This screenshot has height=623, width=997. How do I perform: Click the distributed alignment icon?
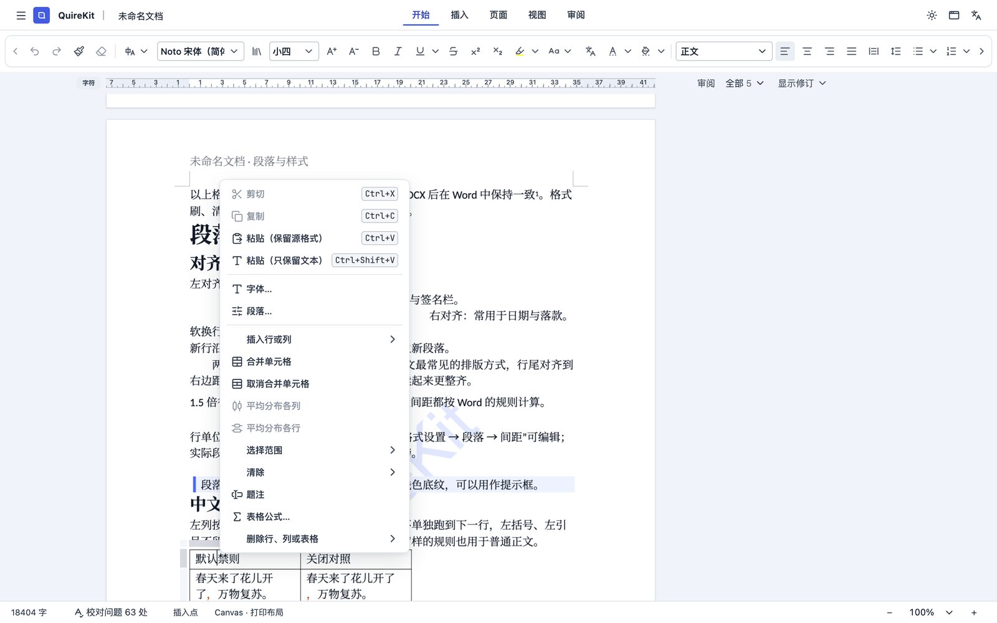(x=874, y=51)
